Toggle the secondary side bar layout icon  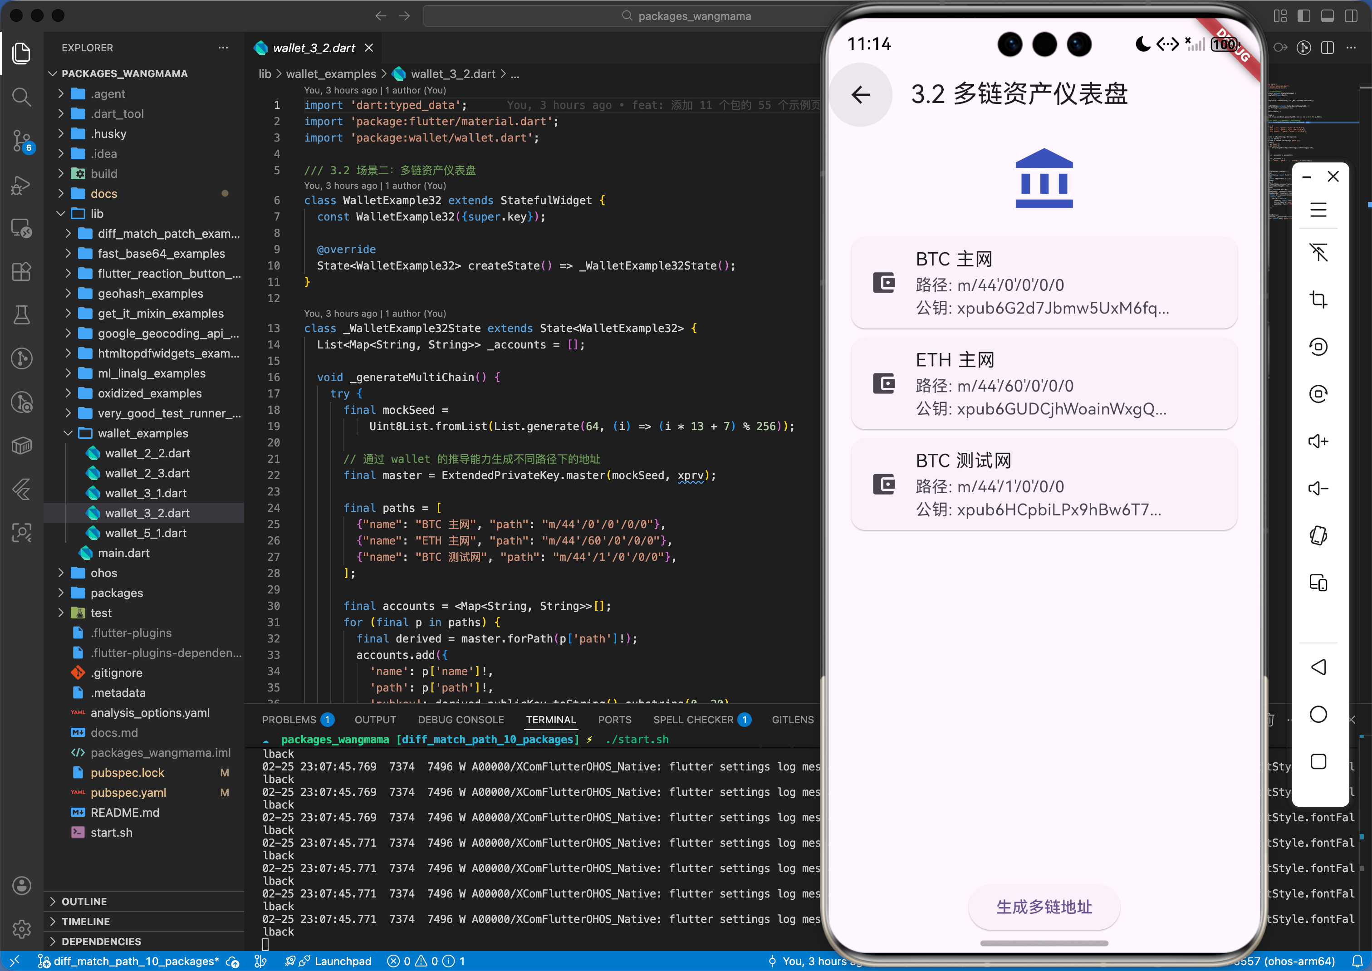click(1351, 16)
